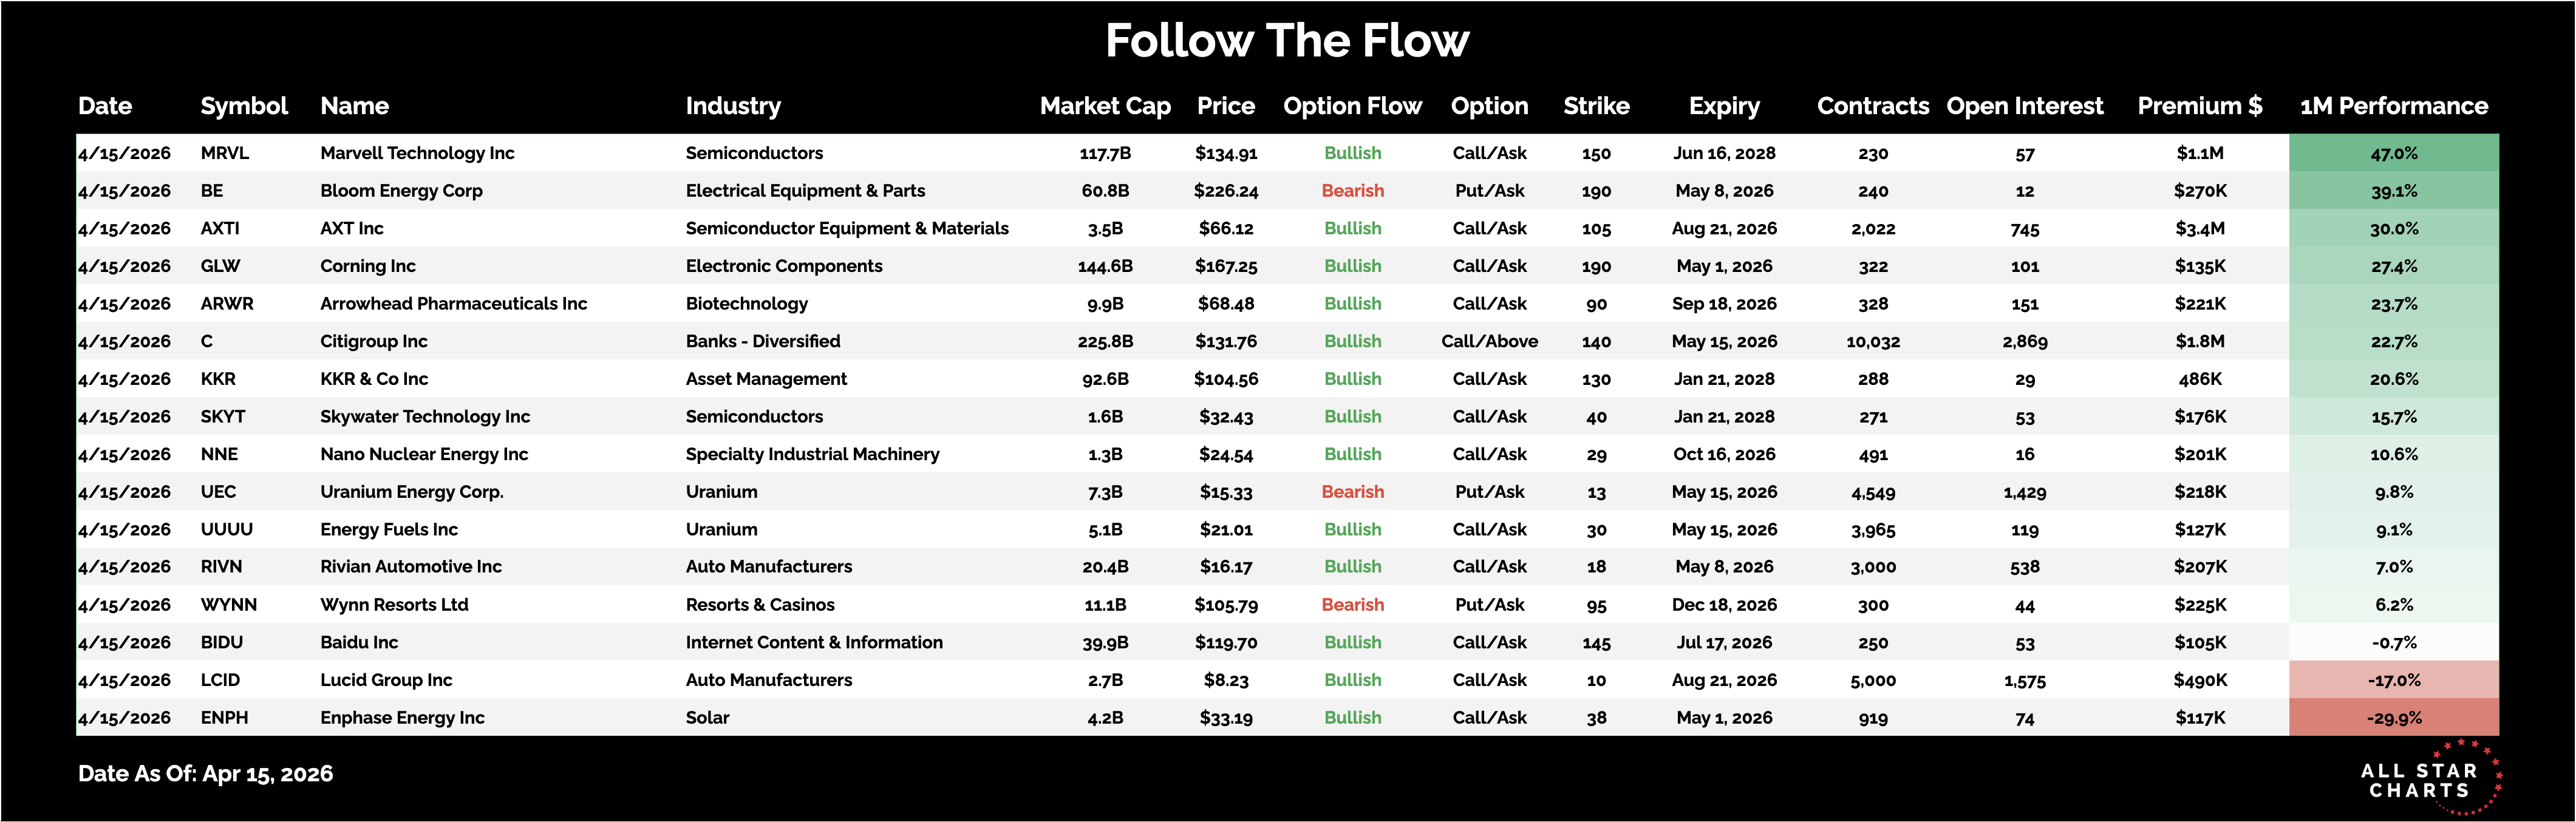Screen dimensions: 2576x822
Task: Select the Wynn Resorts Ltd name
Action: pos(394,605)
